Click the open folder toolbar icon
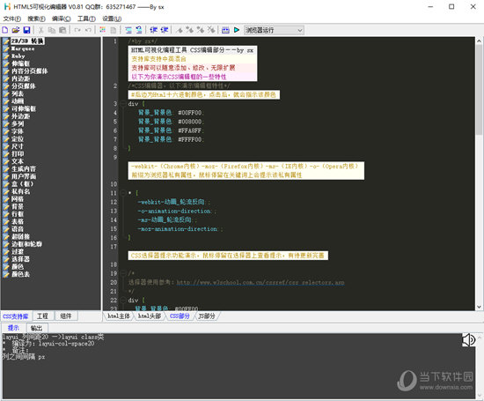 point(16,30)
